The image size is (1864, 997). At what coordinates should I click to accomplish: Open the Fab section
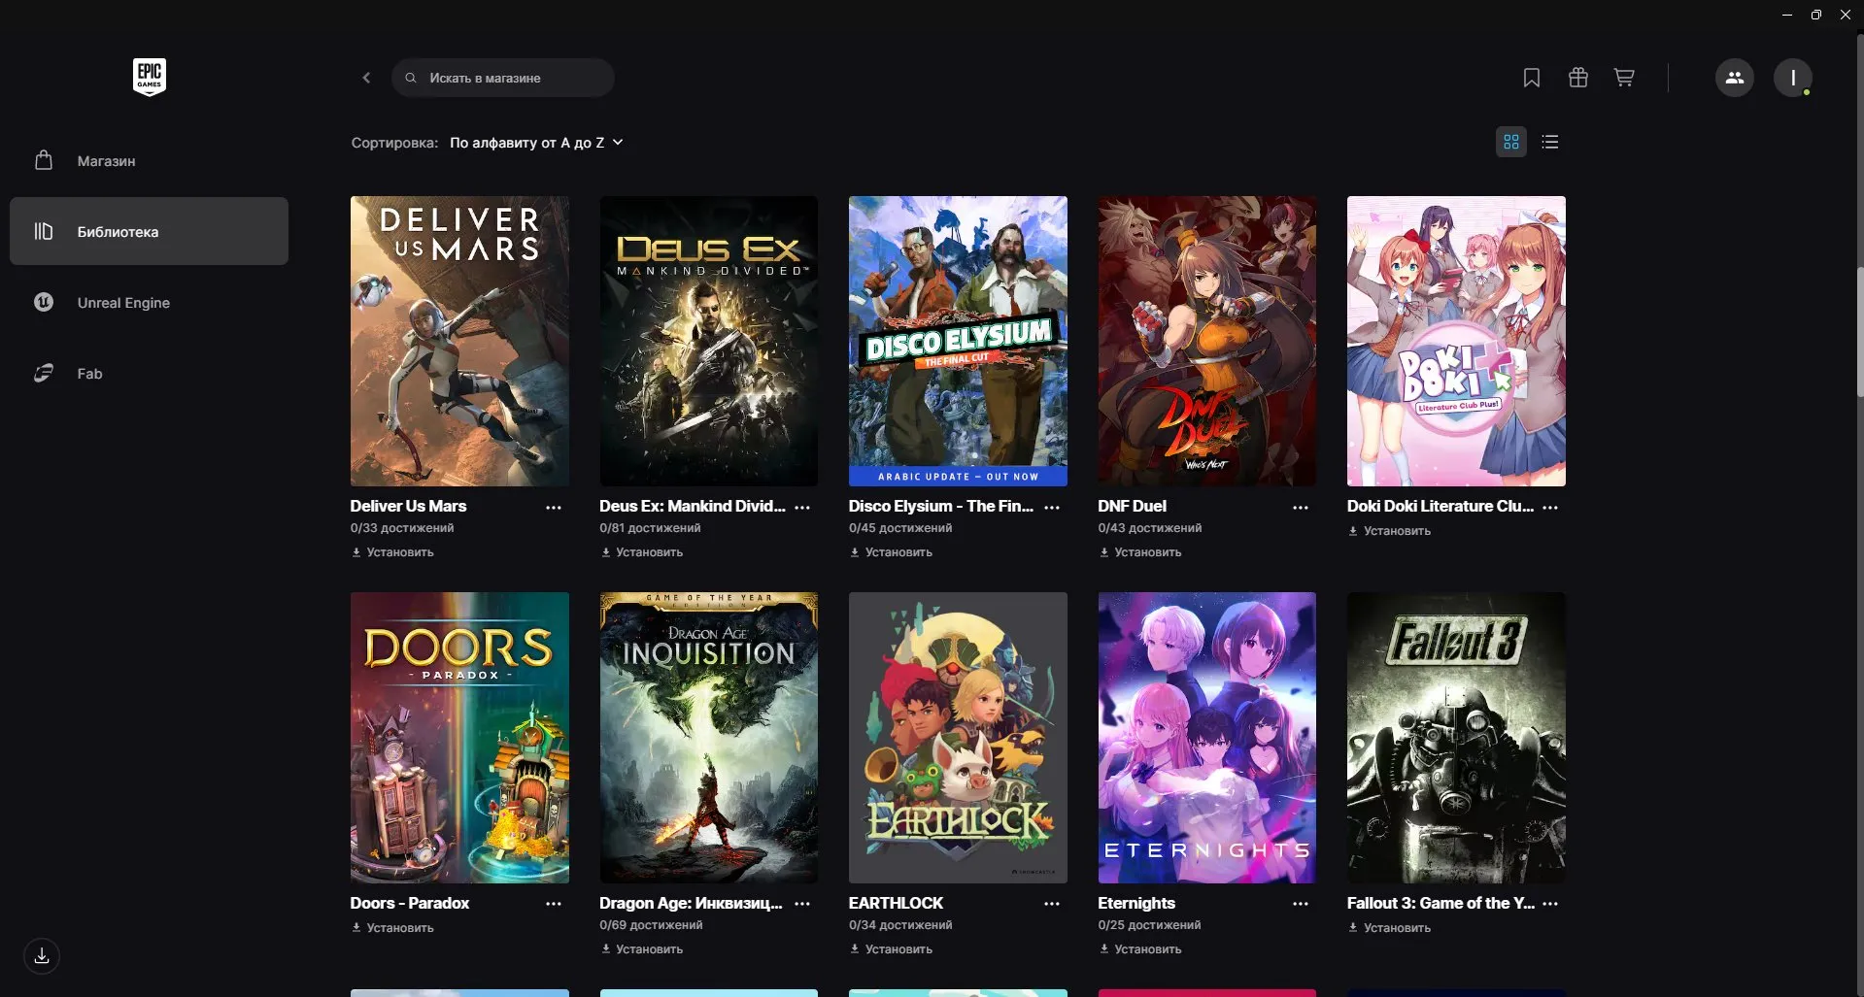click(x=149, y=373)
